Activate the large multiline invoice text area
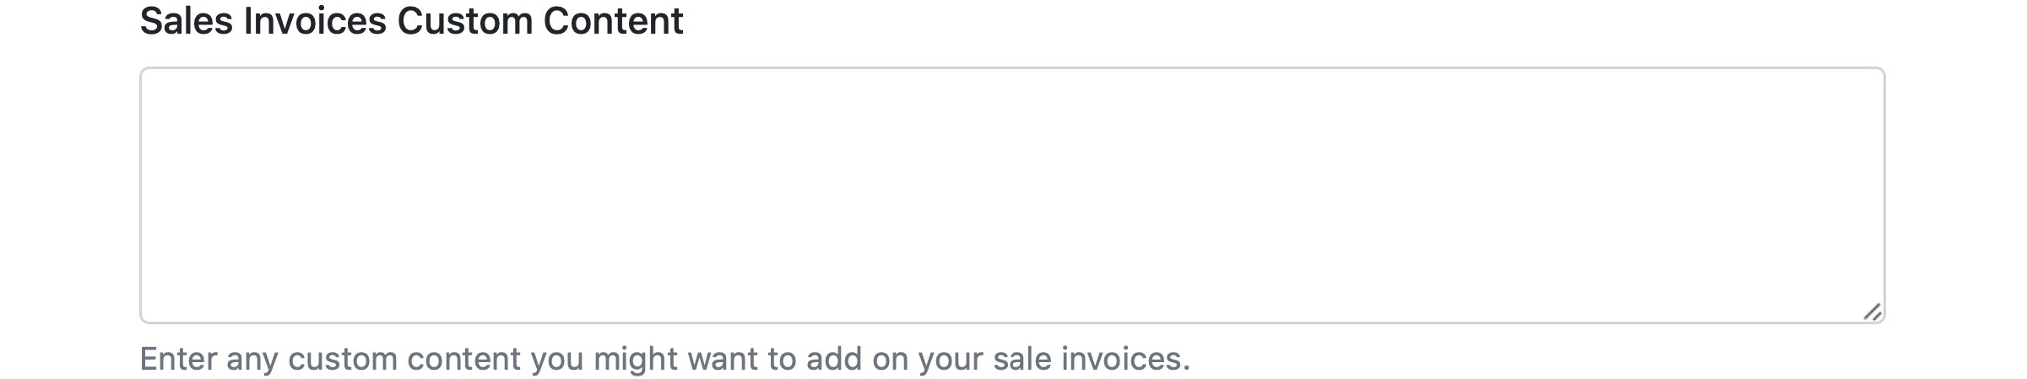The height and width of the screenshot is (379, 2027). click(x=1011, y=195)
